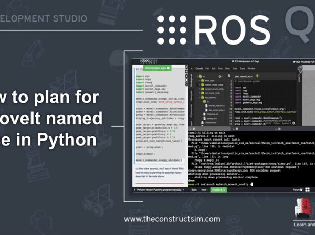Click the robot ignite academy logo
315x235 pixels.
pyautogui.click(x=149, y=61)
